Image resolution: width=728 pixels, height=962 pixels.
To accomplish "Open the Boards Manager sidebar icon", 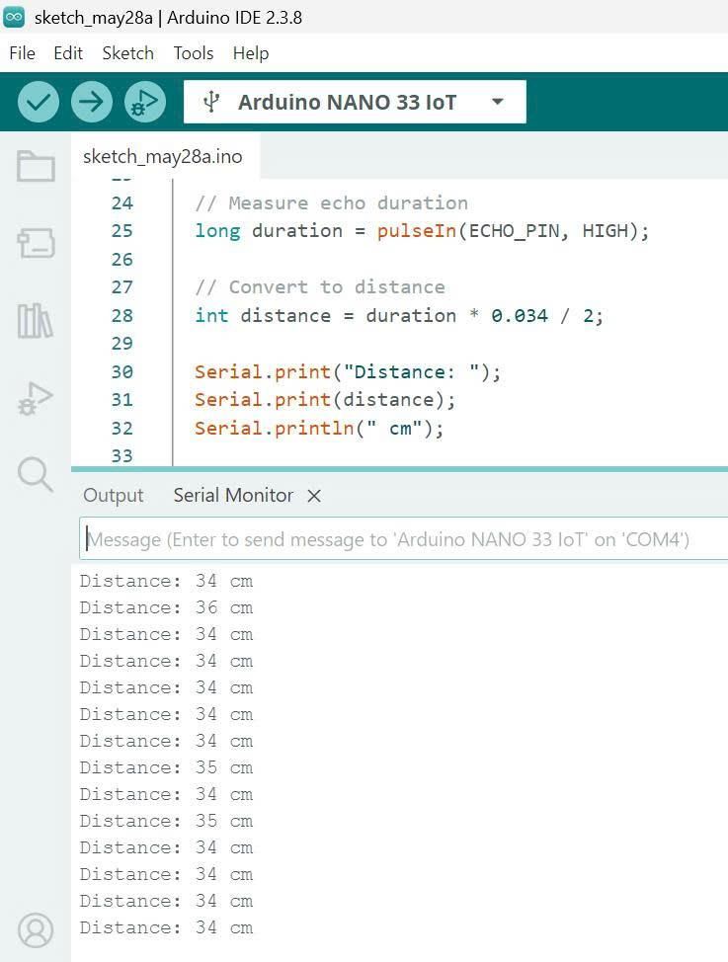I will point(36,243).
